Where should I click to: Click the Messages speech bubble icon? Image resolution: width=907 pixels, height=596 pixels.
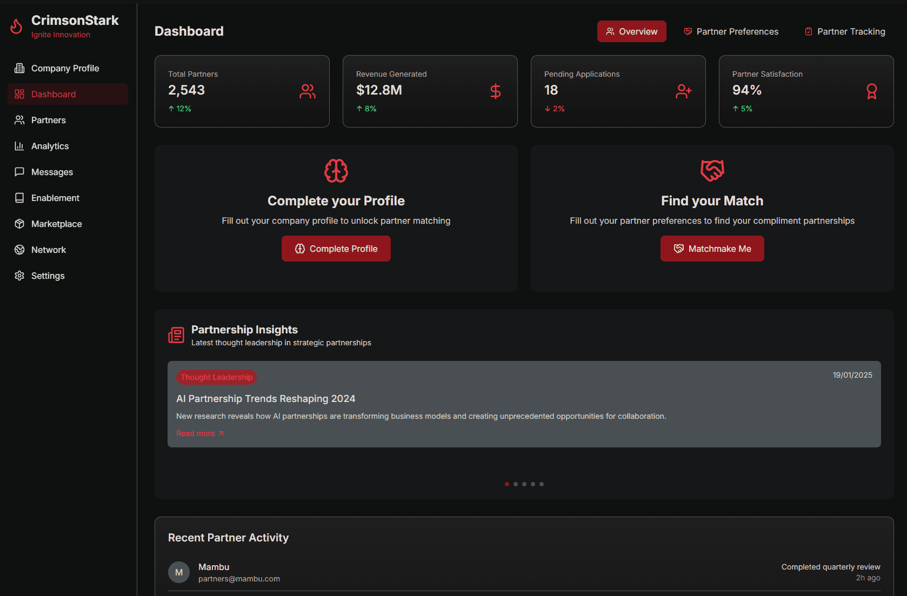click(x=19, y=172)
